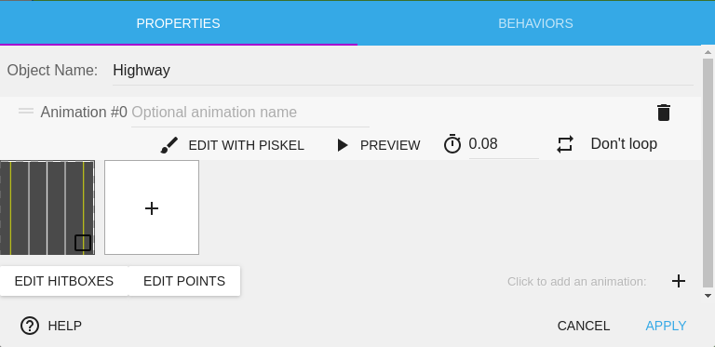715x347 pixels.
Task: Click the scrollbar down arrow
Action: coord(708,296)
